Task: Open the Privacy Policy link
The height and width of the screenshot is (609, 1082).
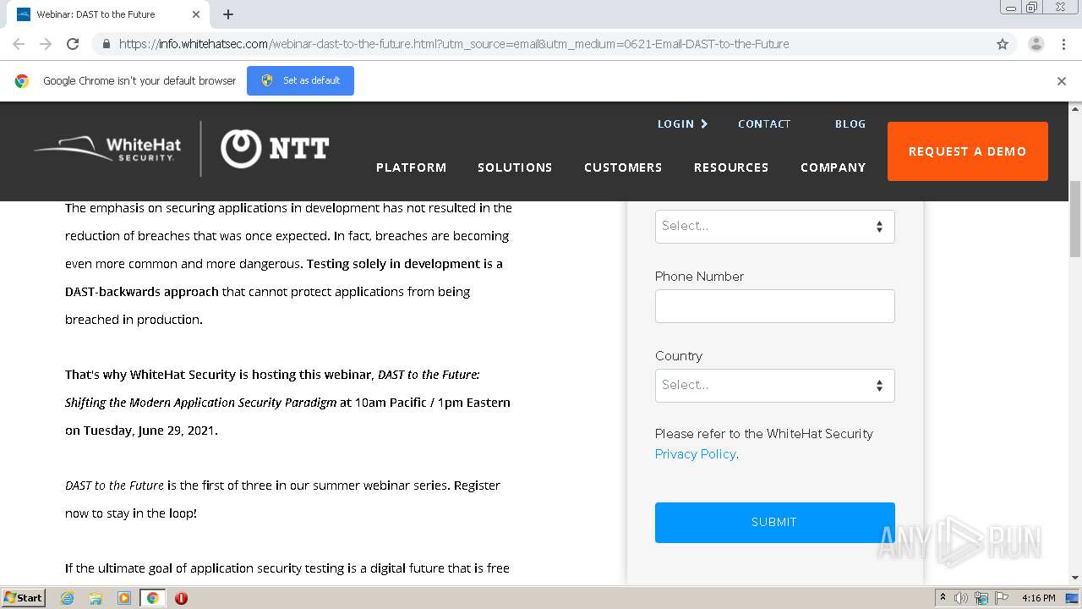Action: pos(695,454)
